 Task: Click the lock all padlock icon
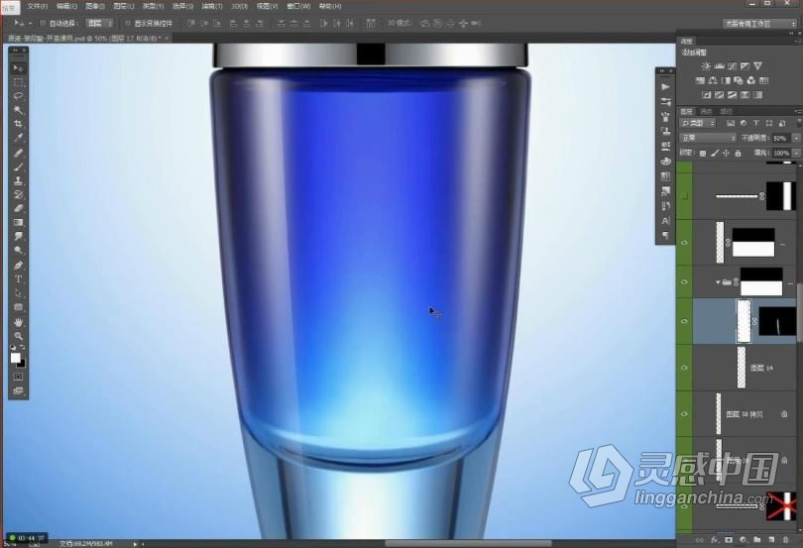click(738, 154)
